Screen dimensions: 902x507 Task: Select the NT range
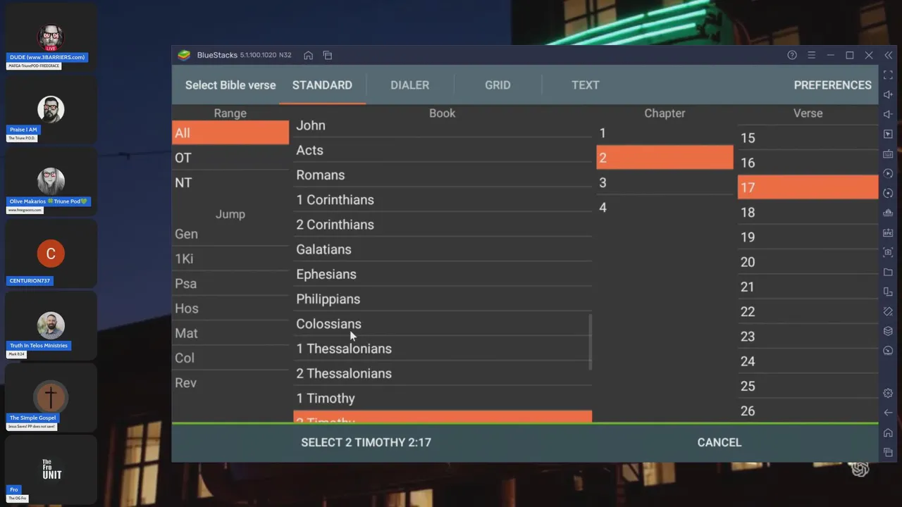(x=230, y=182)
